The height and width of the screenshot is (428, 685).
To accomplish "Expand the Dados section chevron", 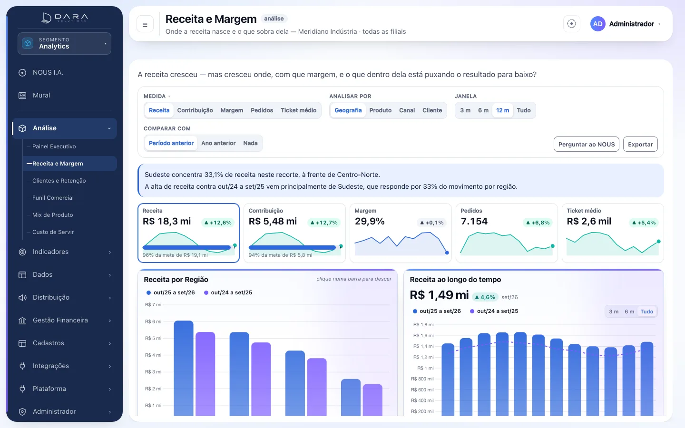I will click(110, 275).
